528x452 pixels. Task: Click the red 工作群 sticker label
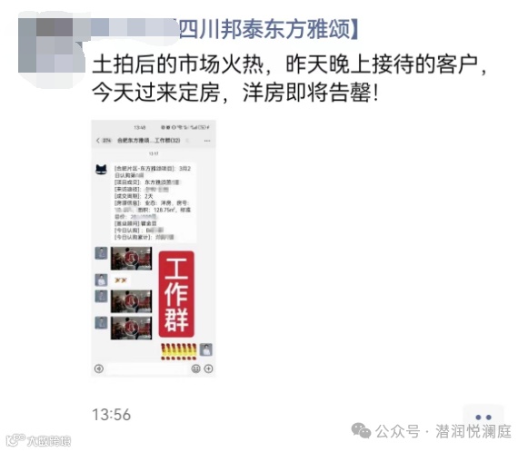coord(176,294)
